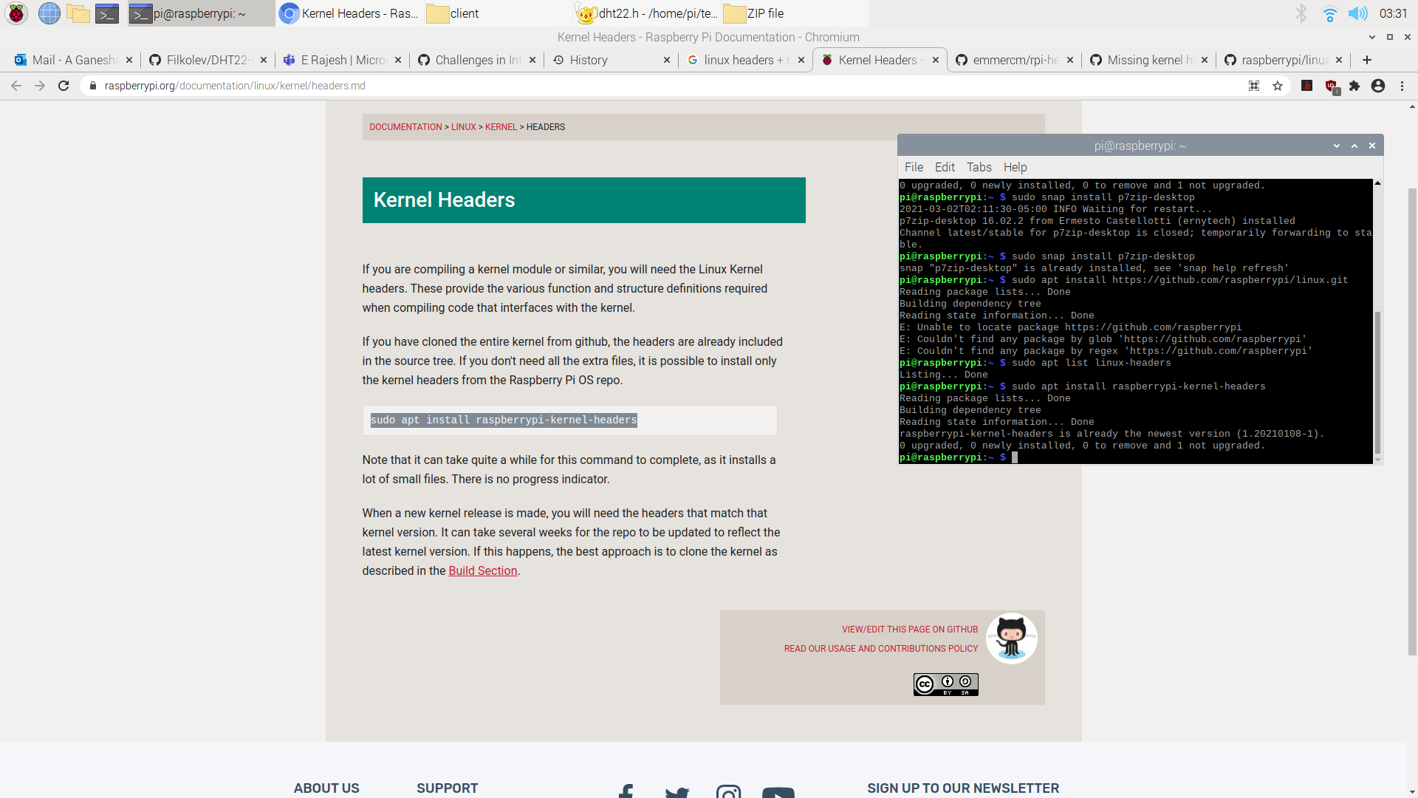Open a new Chromium tab
The image size is (1418, 798).
coord(1367,60)
